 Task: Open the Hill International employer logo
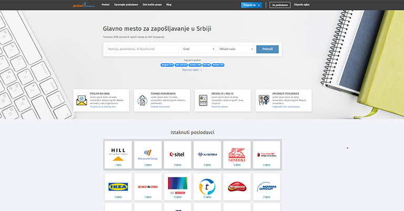pyautogui.click(x=118, y=154)
